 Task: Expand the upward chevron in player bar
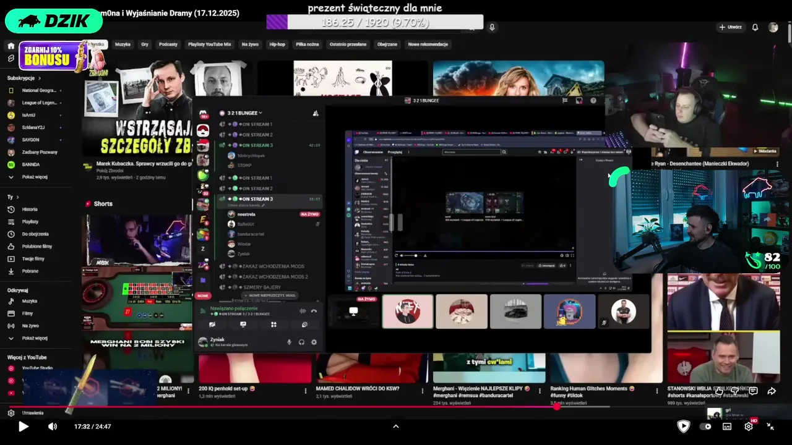pos(396,426)
